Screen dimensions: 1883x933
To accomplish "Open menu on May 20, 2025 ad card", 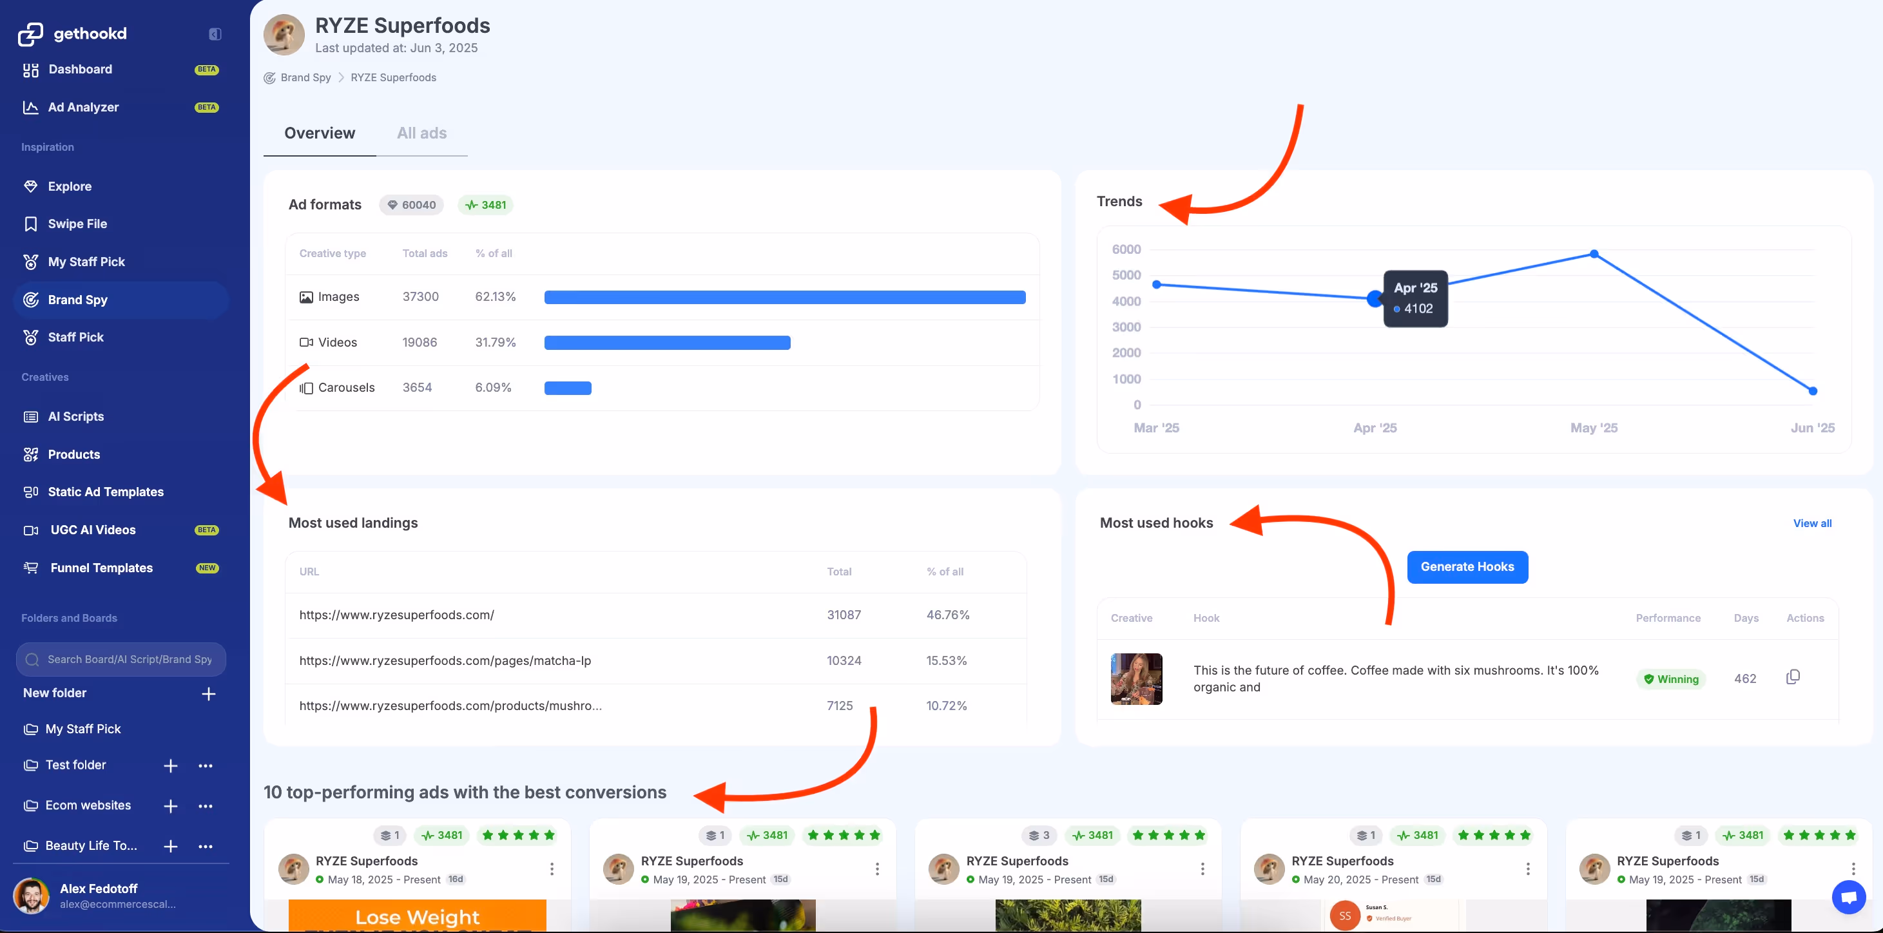I will [1528, 869].
